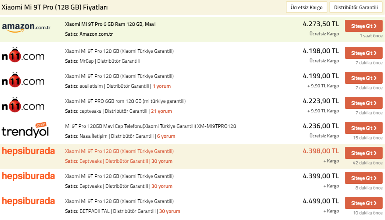The height and width of the screenshot is (220, 385).
Task: Click the 4.198,00 TL price
Action: [x=321, y=51]
